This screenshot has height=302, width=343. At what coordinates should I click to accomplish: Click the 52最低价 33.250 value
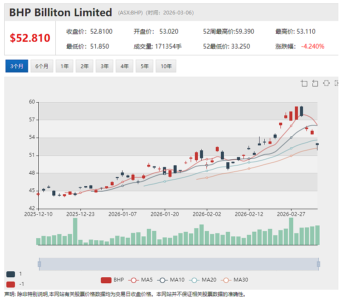tap(240, 46)
